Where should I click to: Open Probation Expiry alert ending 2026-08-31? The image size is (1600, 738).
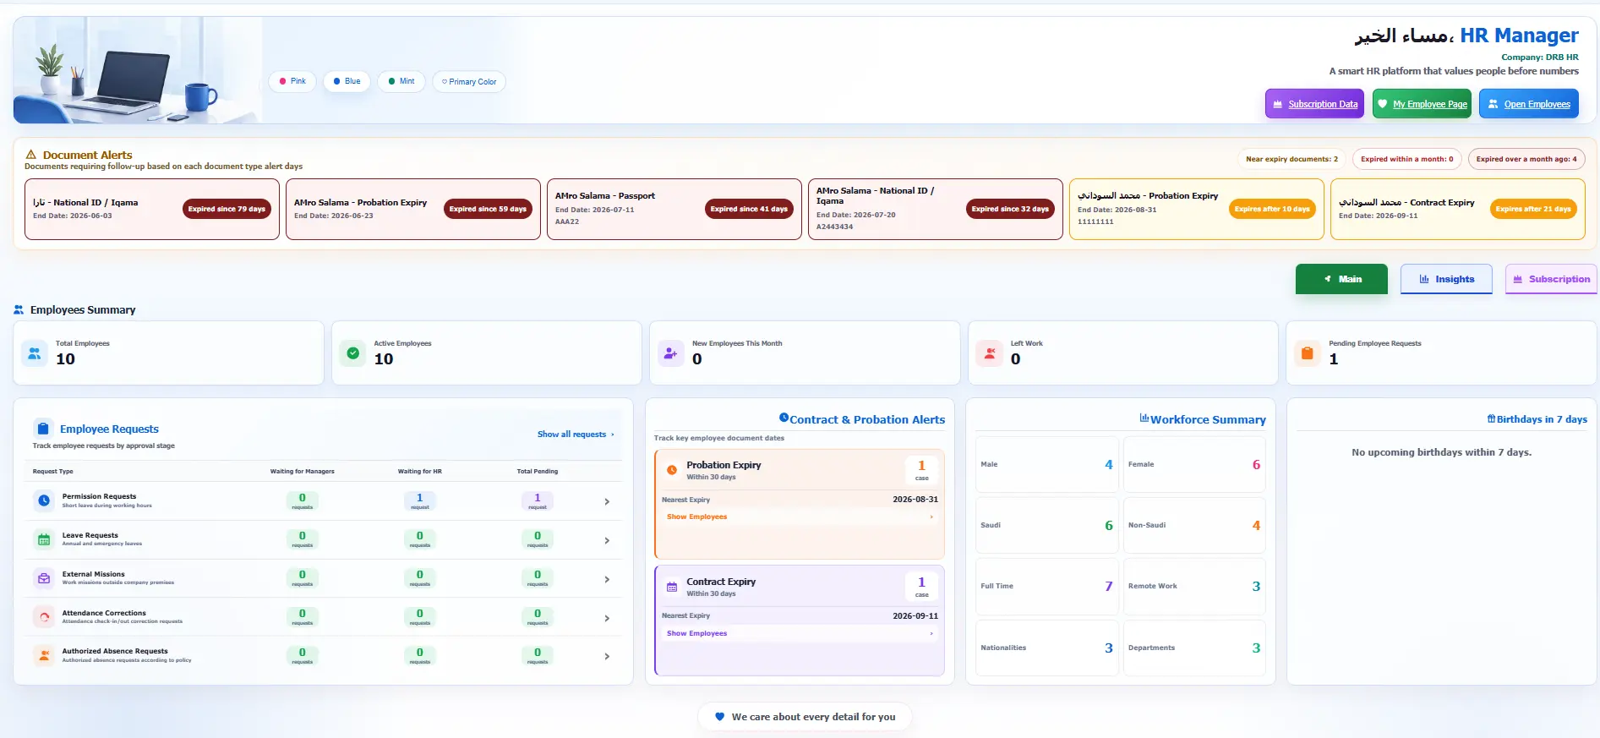pyautogui.click(x=1197, y=209)
